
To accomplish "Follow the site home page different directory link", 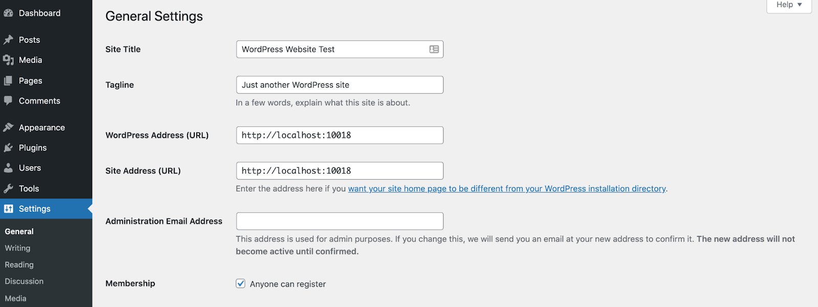I will pos(507,189).
